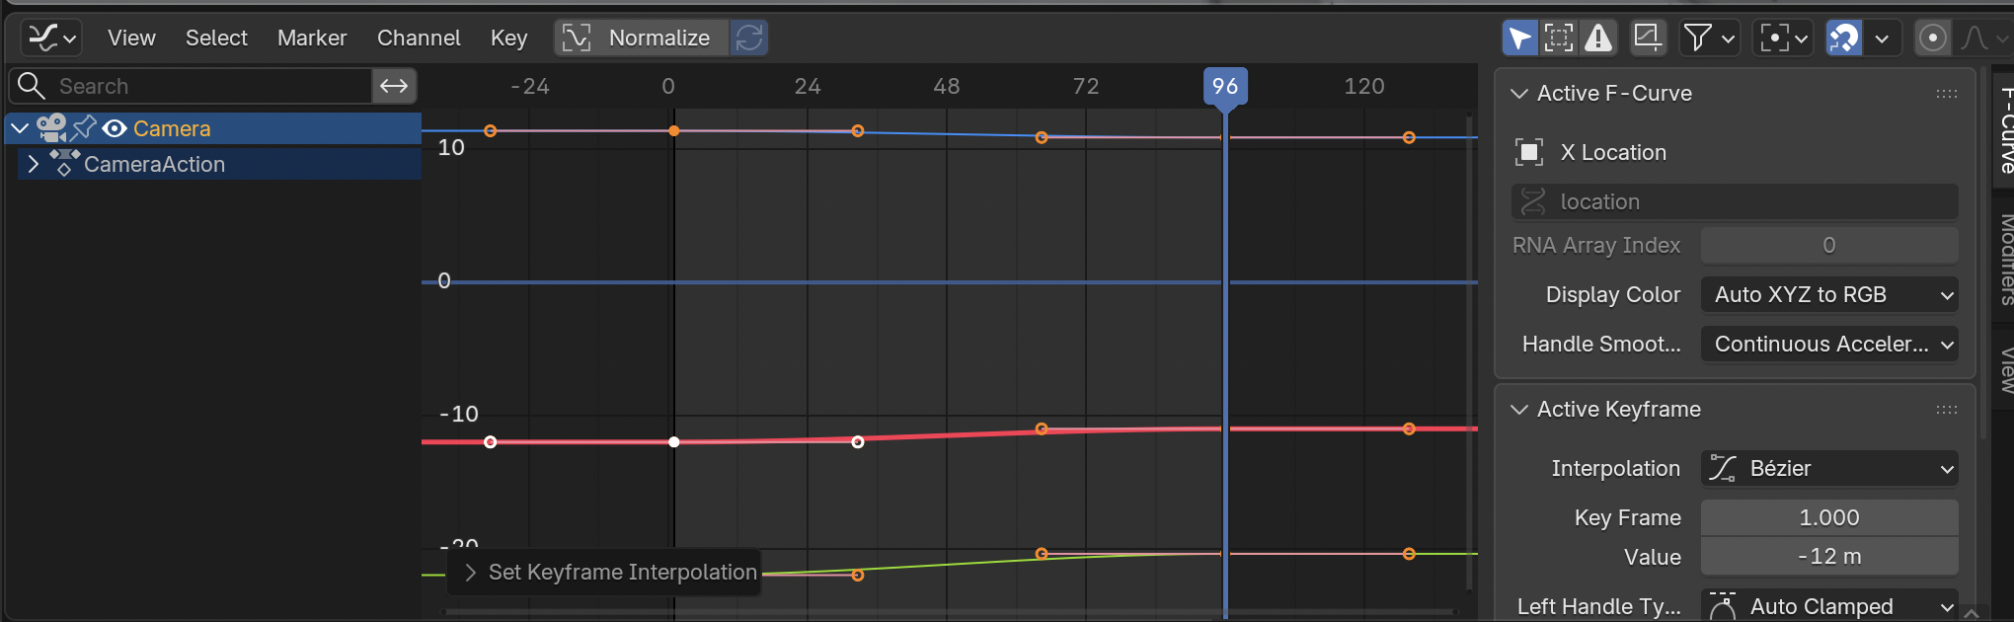Click the 48 mark on frame ruler
The height and width of the screenshot is (622, 2014).
(947, 87)
